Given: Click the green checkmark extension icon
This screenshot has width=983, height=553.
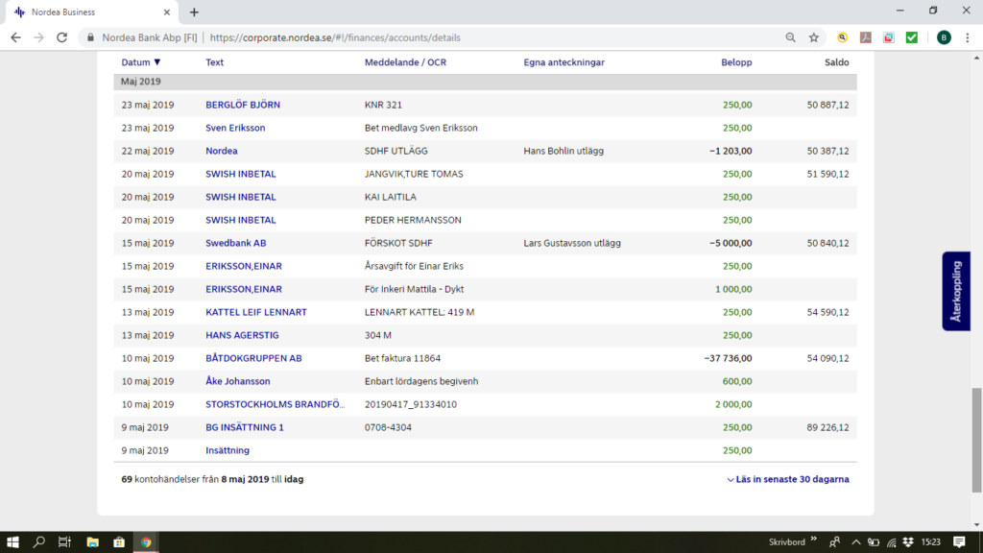Looking at the screenshot, I should (912, 37).
